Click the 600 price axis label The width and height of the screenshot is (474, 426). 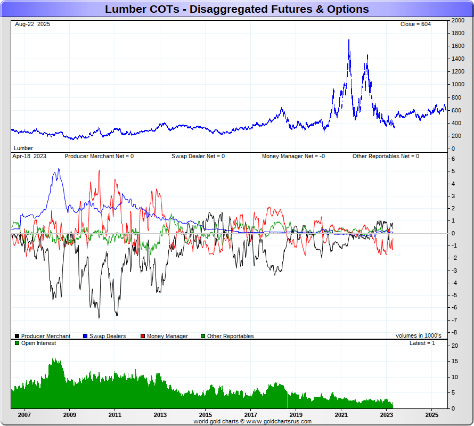click(x=456, y=110)
